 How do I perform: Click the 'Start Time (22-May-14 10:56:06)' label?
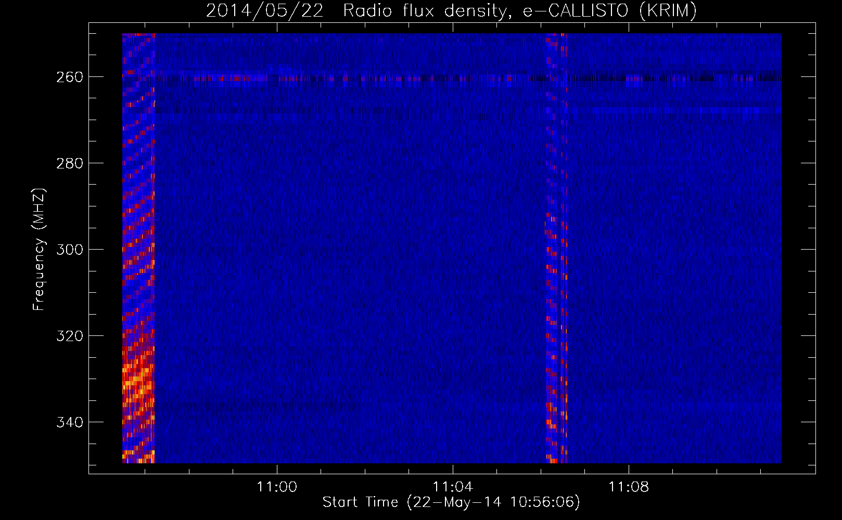click(451, 502)
